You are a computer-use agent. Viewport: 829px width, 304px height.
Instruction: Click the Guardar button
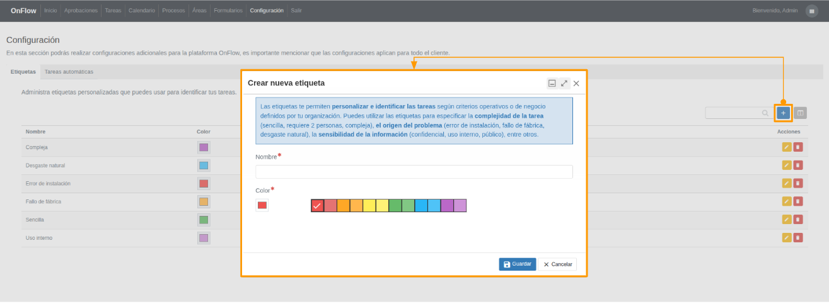click(518, 264)
